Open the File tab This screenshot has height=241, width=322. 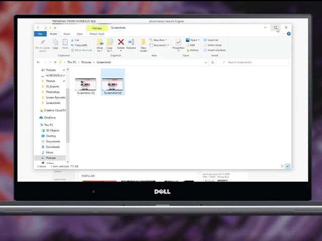(x=40, y=34)
